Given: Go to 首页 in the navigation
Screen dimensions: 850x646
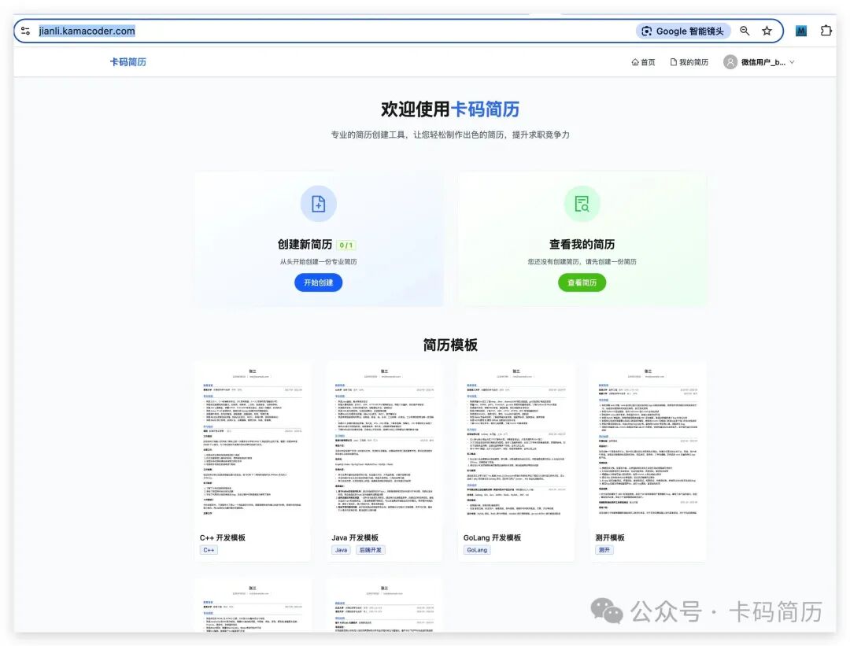Looking at the screenshot, I should [x=644, y=62].
